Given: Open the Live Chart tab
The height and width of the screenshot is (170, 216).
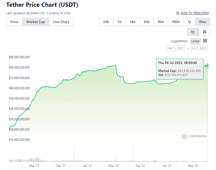Looking at the screenshot, I should 61,22.
